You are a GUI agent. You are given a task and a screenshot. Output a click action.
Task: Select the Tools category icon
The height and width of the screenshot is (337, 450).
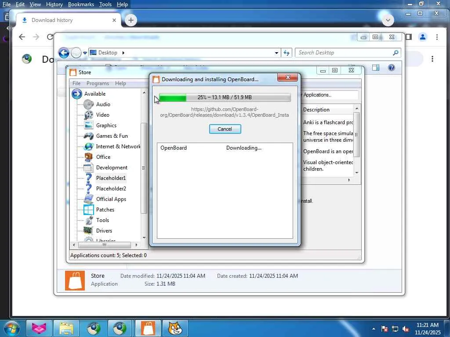(88, 220)
